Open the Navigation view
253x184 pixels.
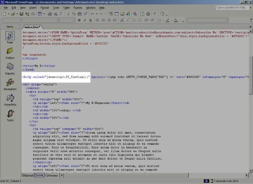[x=10, y=84]
